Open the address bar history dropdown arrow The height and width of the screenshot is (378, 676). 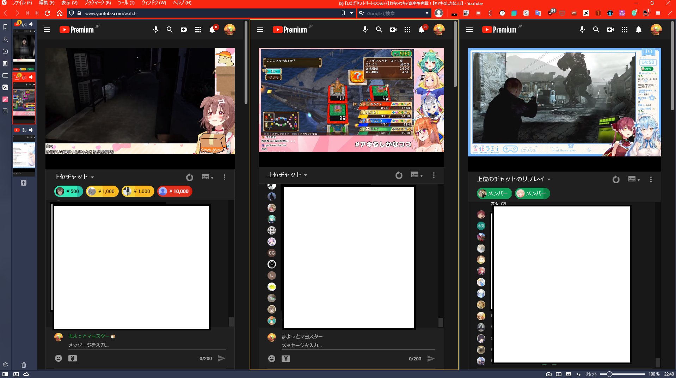pyautogui.click(x=352, y=13)
